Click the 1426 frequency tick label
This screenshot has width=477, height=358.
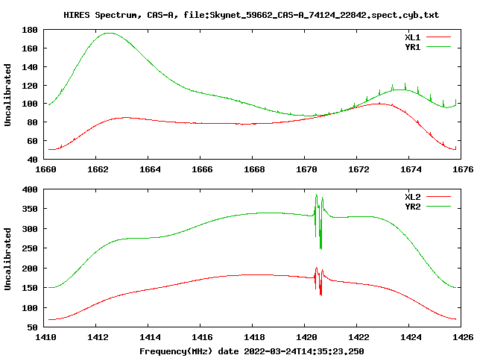[463, 337]
